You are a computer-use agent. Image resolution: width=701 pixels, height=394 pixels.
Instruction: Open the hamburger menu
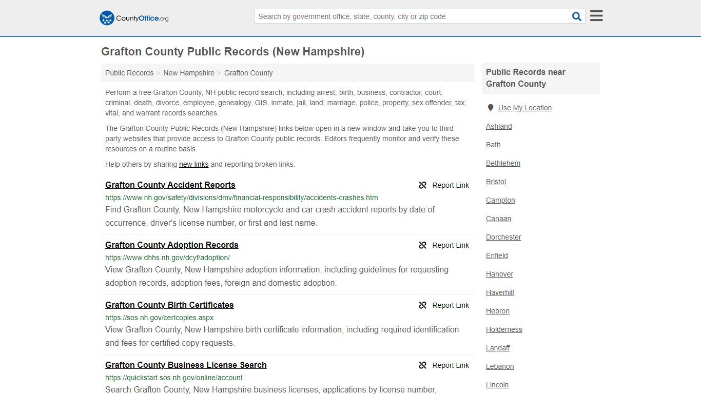pos(596,16)
